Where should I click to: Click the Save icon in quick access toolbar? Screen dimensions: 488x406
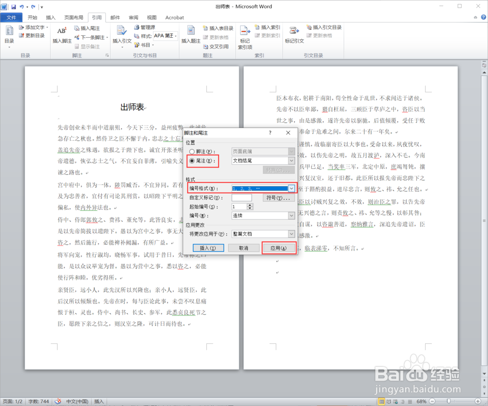point(13,6)
